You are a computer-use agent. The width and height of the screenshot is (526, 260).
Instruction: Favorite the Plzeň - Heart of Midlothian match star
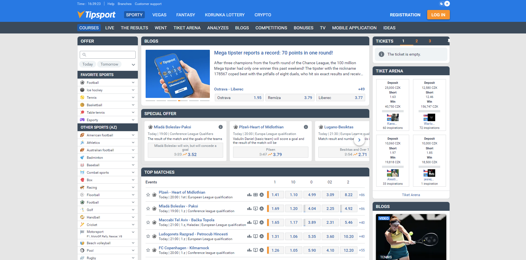click(148, 195)
